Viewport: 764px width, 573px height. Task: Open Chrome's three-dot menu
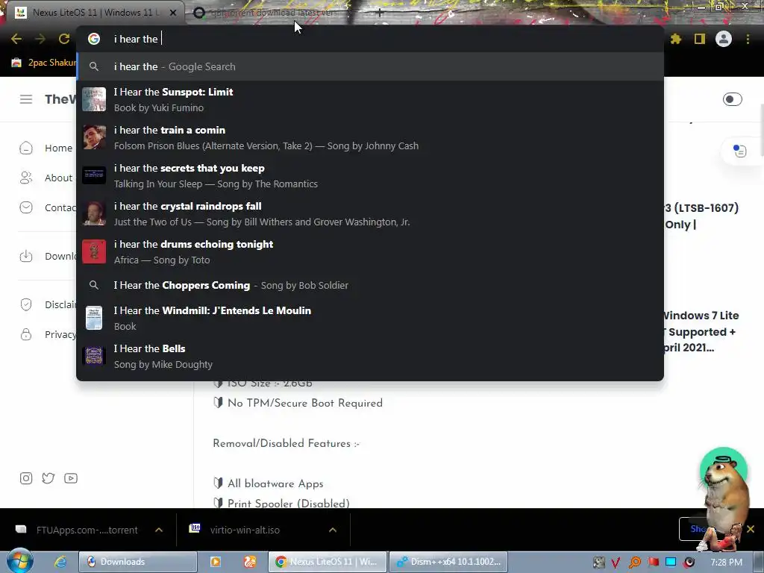pyautogui.click(x=748, y=39)
